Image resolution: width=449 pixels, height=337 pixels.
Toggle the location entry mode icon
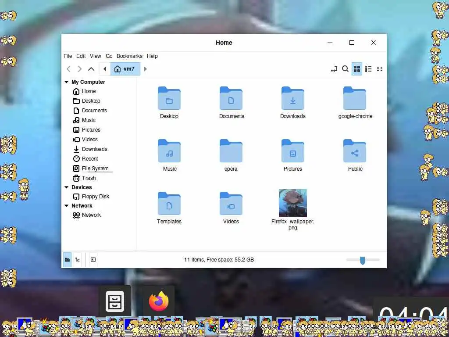[x=334, y=69]
